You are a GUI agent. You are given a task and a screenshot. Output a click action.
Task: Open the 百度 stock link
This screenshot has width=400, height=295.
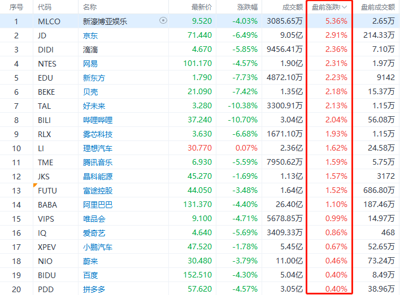point(90,275)
